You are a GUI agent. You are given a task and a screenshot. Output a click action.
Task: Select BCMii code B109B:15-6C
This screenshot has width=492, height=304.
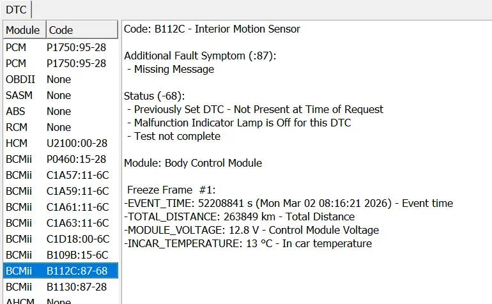[x=77, y=255]
